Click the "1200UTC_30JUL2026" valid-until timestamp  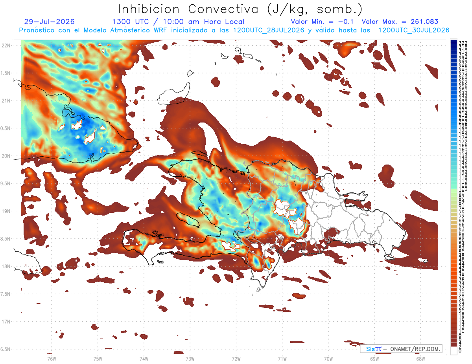(414, 31)
